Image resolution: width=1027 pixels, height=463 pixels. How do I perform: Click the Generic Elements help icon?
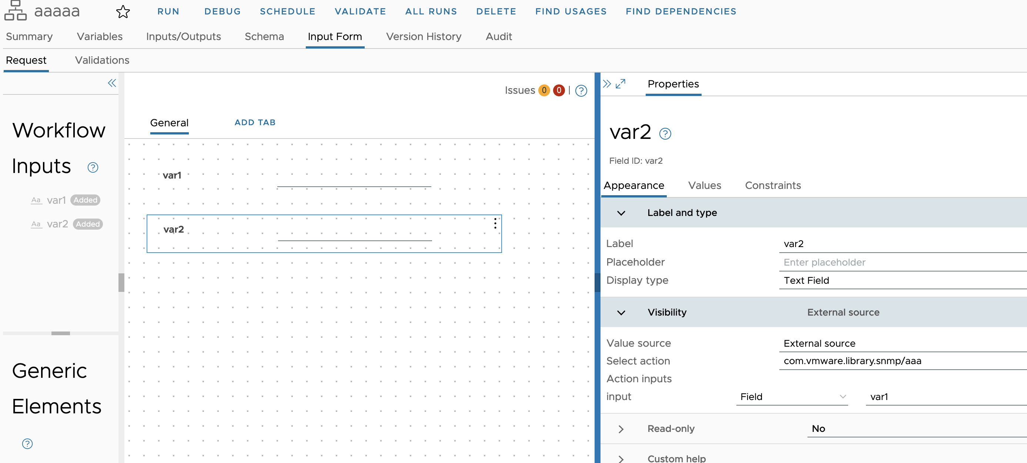point(26,443)
